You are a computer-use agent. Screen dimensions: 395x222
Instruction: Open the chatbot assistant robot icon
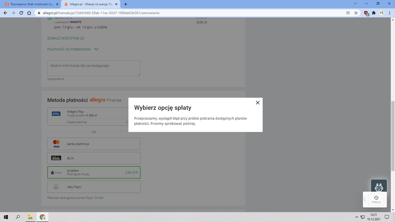[x=379, y=186]
